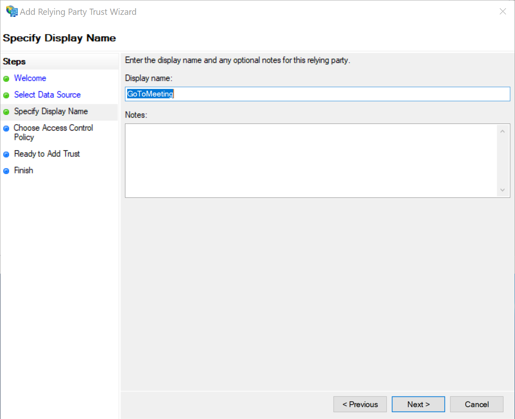Go to the Select Data Source step
The height and width of the screenshot is (419, 515).
coord(47,95)
